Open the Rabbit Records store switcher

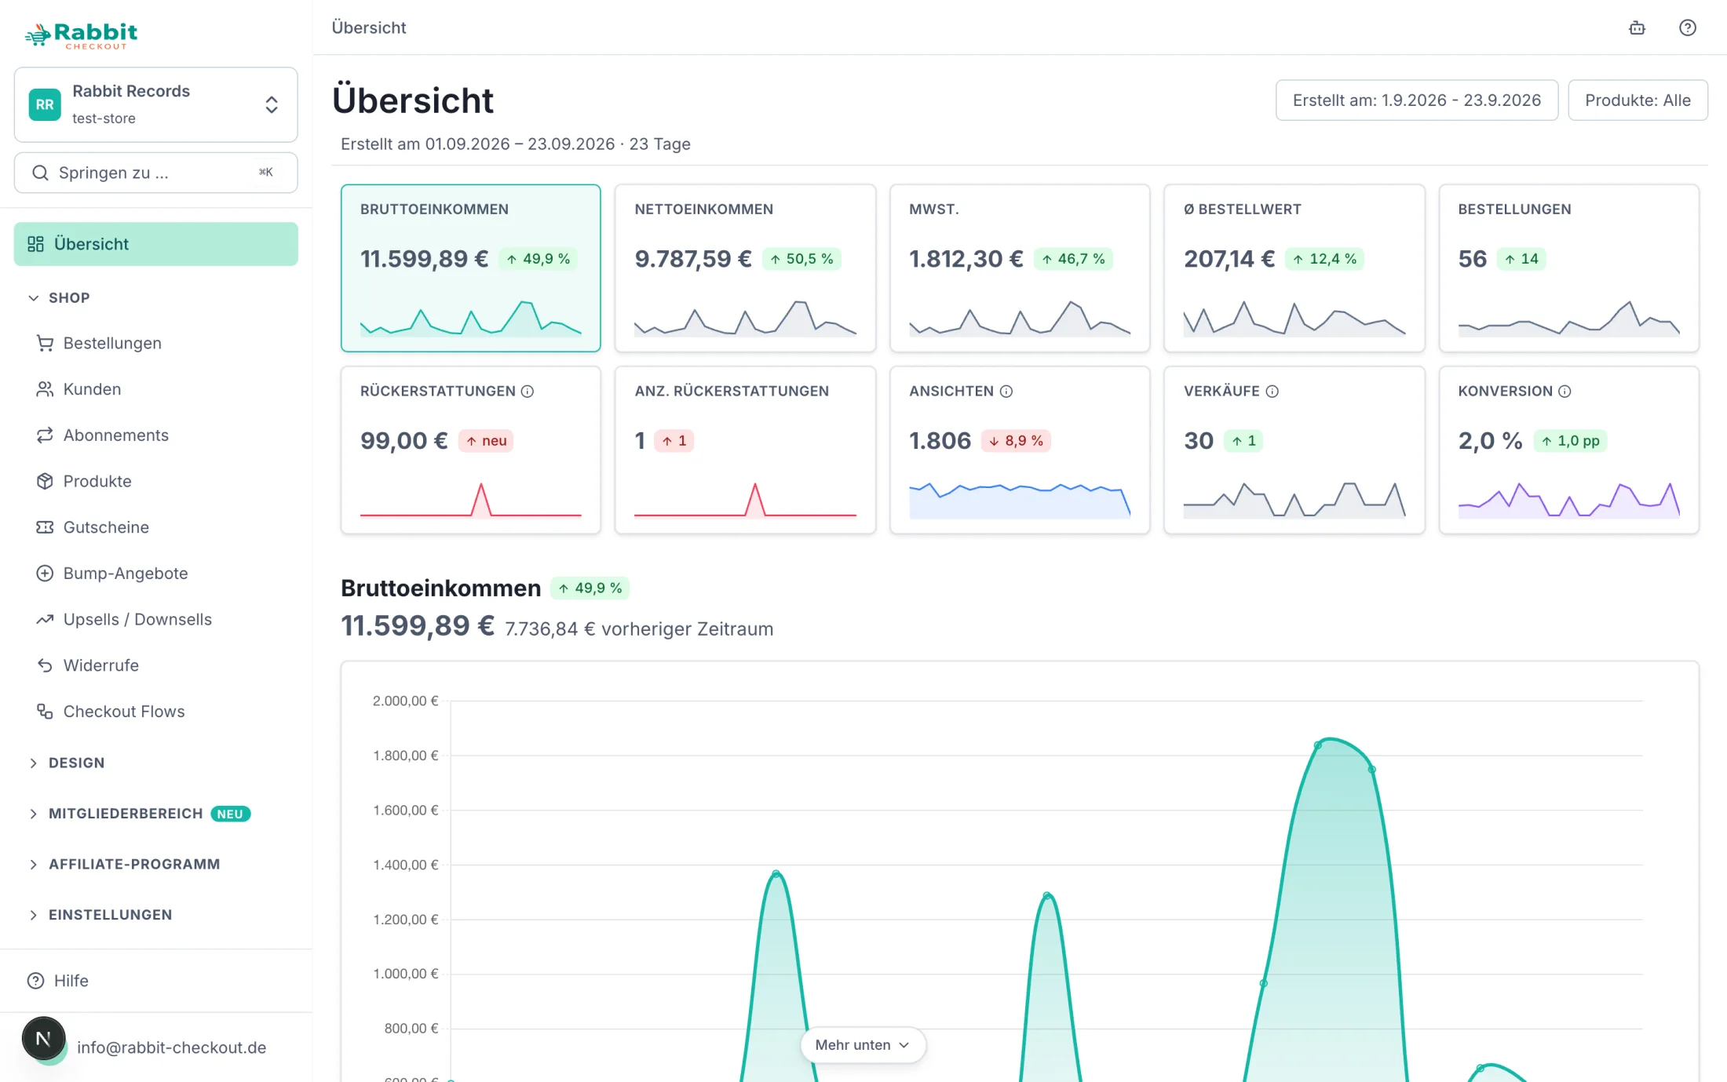155,104
